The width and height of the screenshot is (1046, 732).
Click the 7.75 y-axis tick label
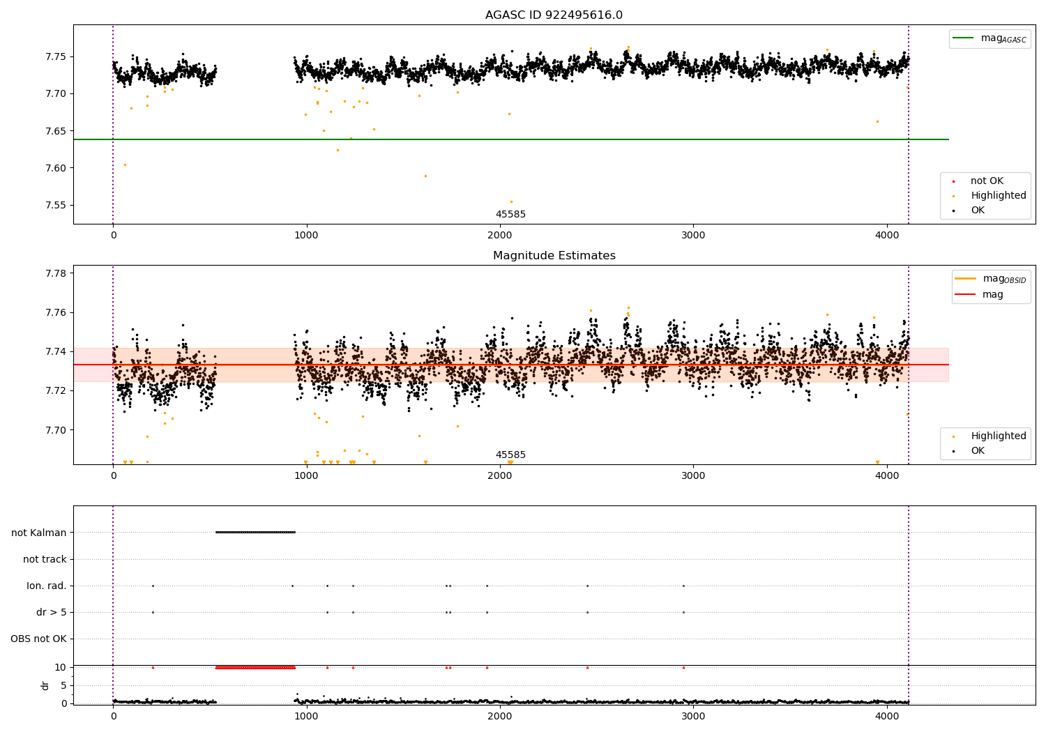(56, 56)
